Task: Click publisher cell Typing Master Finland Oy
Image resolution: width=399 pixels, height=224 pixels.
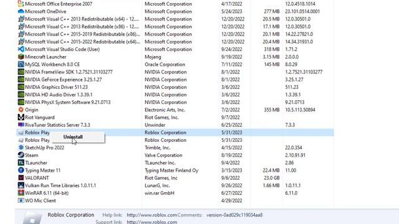Action: pyautogui.click(x=171, y=170)
